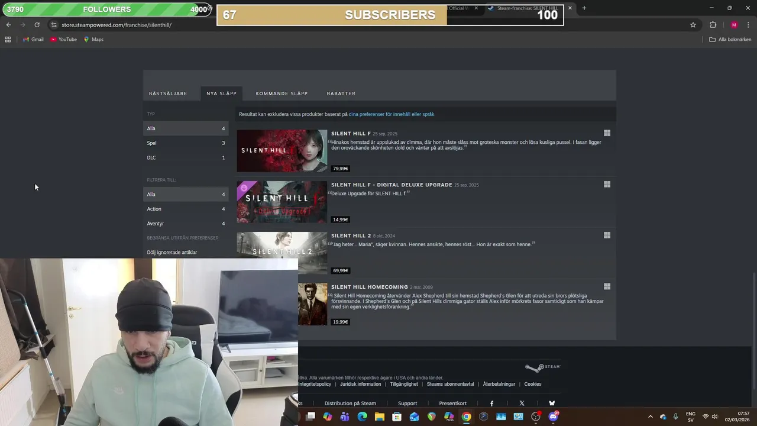Open Microsoft Store from the taskbar
The height and width of the screenshot is (426, 757).
tap(397, 417)
